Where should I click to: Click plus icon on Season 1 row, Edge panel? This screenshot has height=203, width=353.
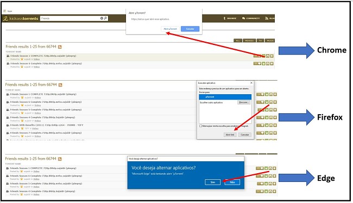(x=274, y=168)
